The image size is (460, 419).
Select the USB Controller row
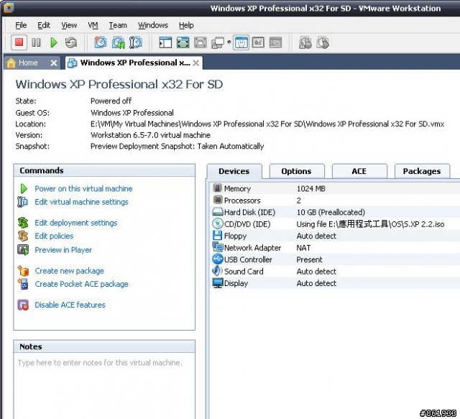[x=335, y=259]
